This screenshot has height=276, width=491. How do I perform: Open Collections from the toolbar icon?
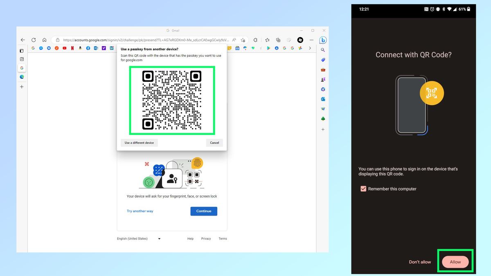point(278,40)
